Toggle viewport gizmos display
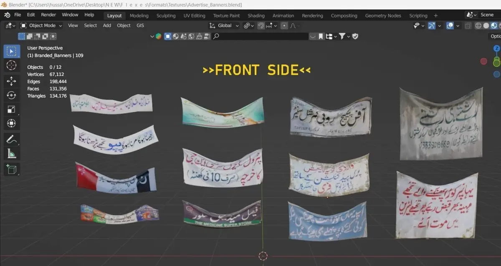 pos(432,25)
